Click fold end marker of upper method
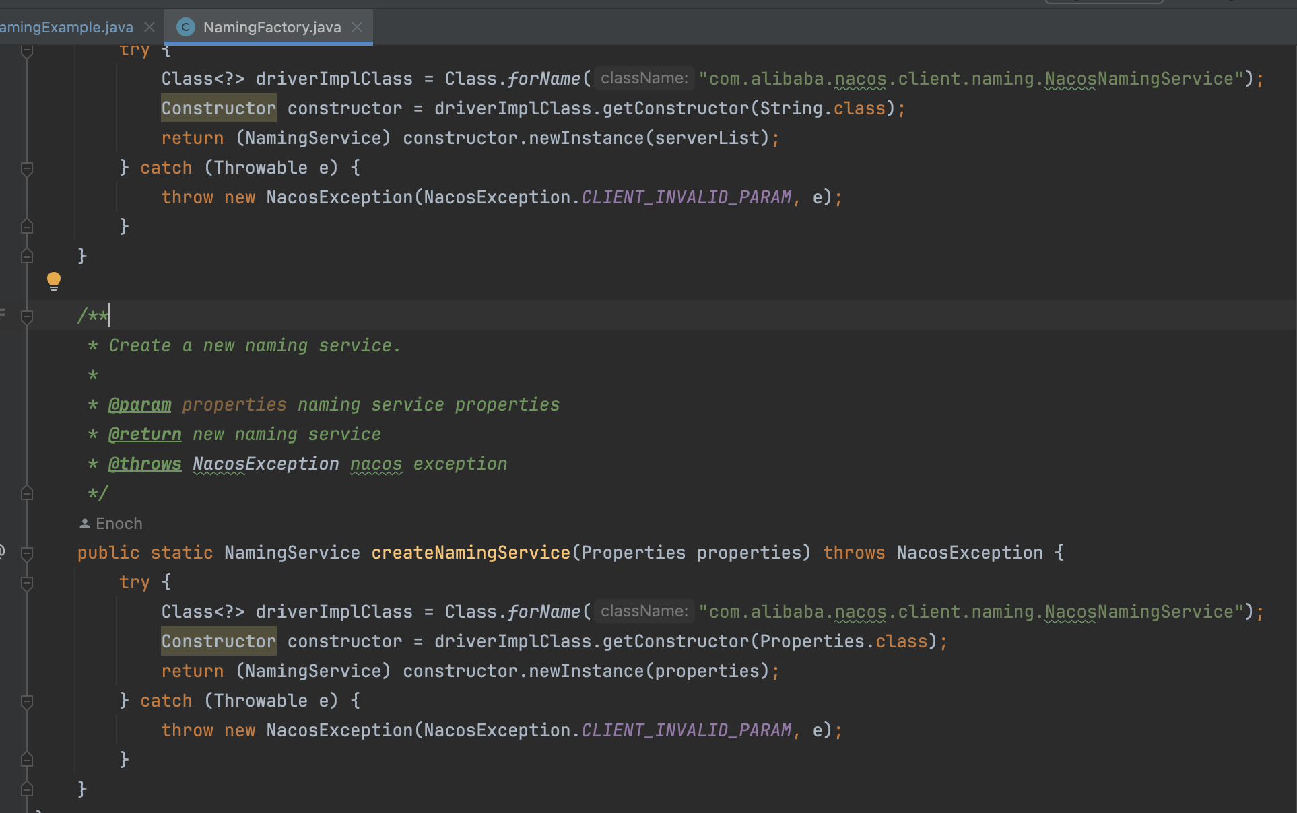Image resolution: width=1297 pixels, height=813 pixels. pyautogui.click(x=27, y=256)
